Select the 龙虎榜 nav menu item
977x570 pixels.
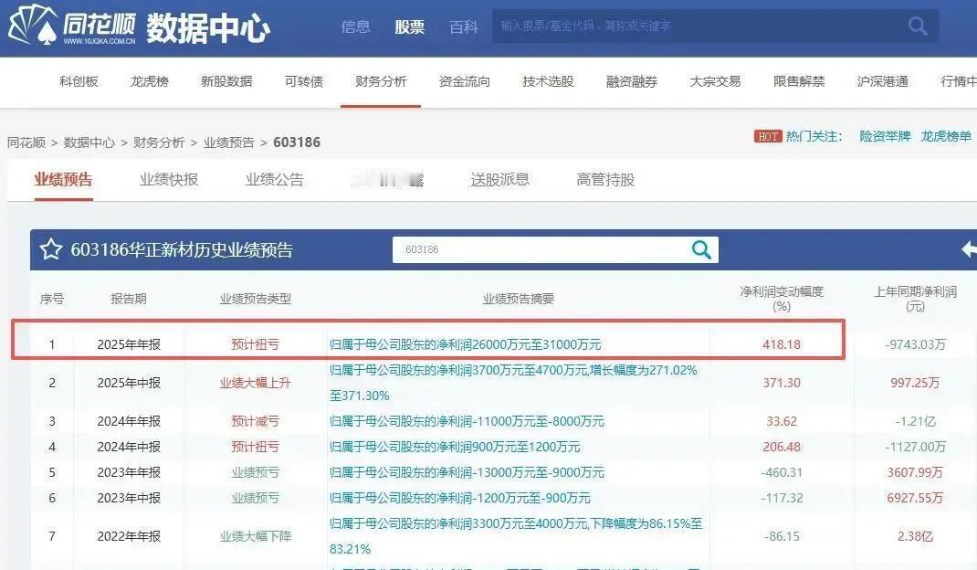click(149, 80)
